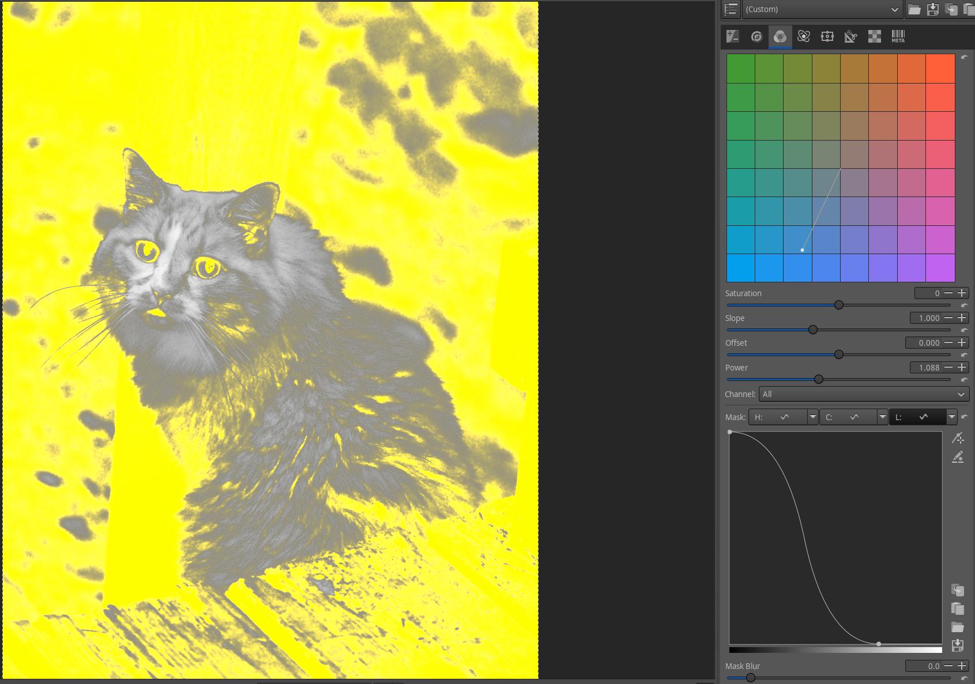Open the Resize tab with scissors and ruler icon
Viewport: 975px width, 684px height.
[x=851, y=36]
